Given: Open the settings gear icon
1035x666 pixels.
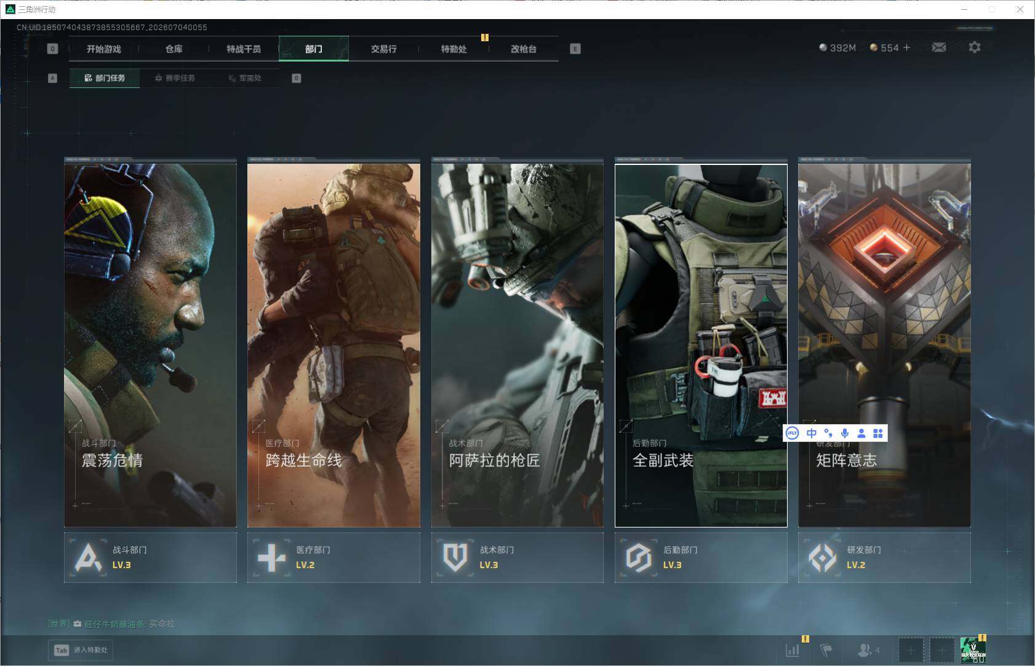Looking at the screenshot, I should point(975,47).
